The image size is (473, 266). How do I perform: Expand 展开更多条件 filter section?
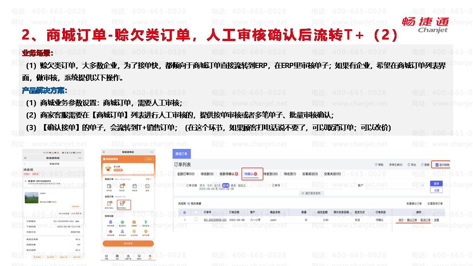pyautogui.click(x=312, y=193)
